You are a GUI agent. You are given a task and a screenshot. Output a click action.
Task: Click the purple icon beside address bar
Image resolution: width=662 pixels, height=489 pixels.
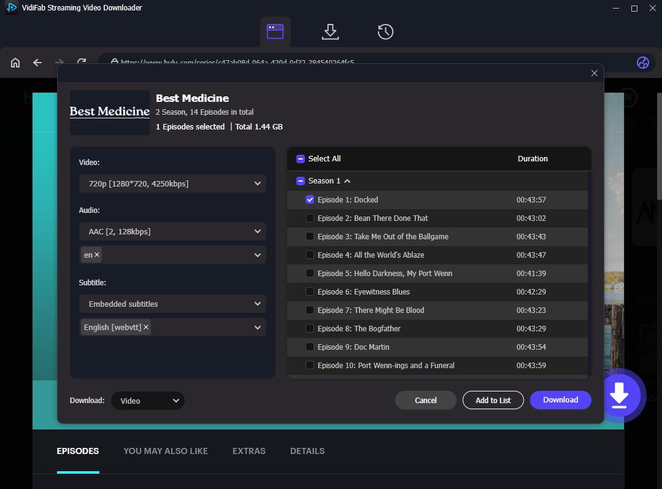click(642, 63)
